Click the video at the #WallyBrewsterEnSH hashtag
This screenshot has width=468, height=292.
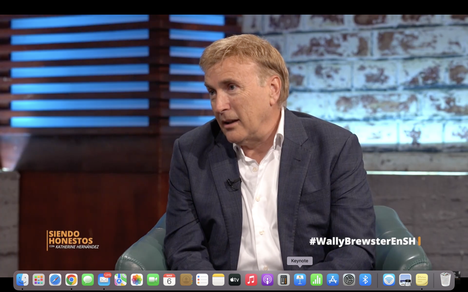[x=363, y=241]
